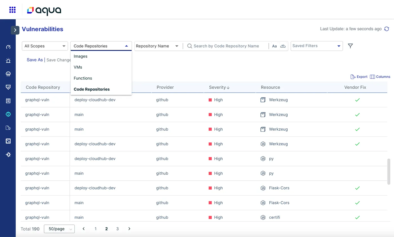The width and height of the screenshot is (394, 237).
Task: Click the Aqua logo
Action: (x=44, y=10)
